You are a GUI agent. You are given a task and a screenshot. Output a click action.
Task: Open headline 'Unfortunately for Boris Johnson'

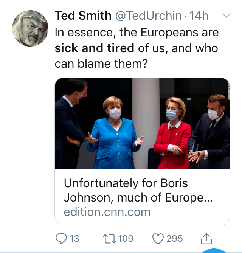[x=138, y=190]
